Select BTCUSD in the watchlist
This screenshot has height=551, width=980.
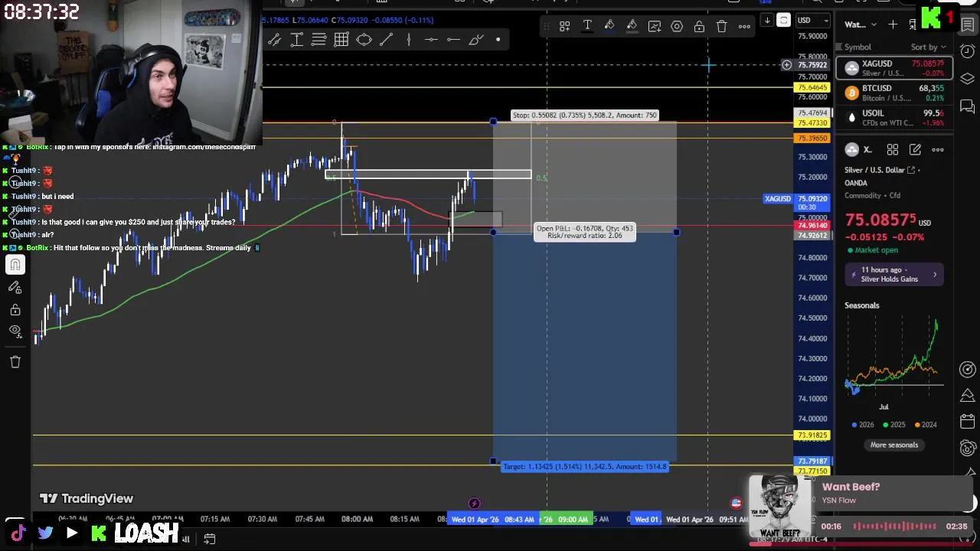[893, 93]
